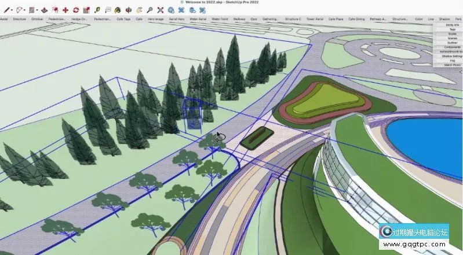This screenshot has height=255, width=463.
Task: Choose the Scale tool
Action: point(86,10)
